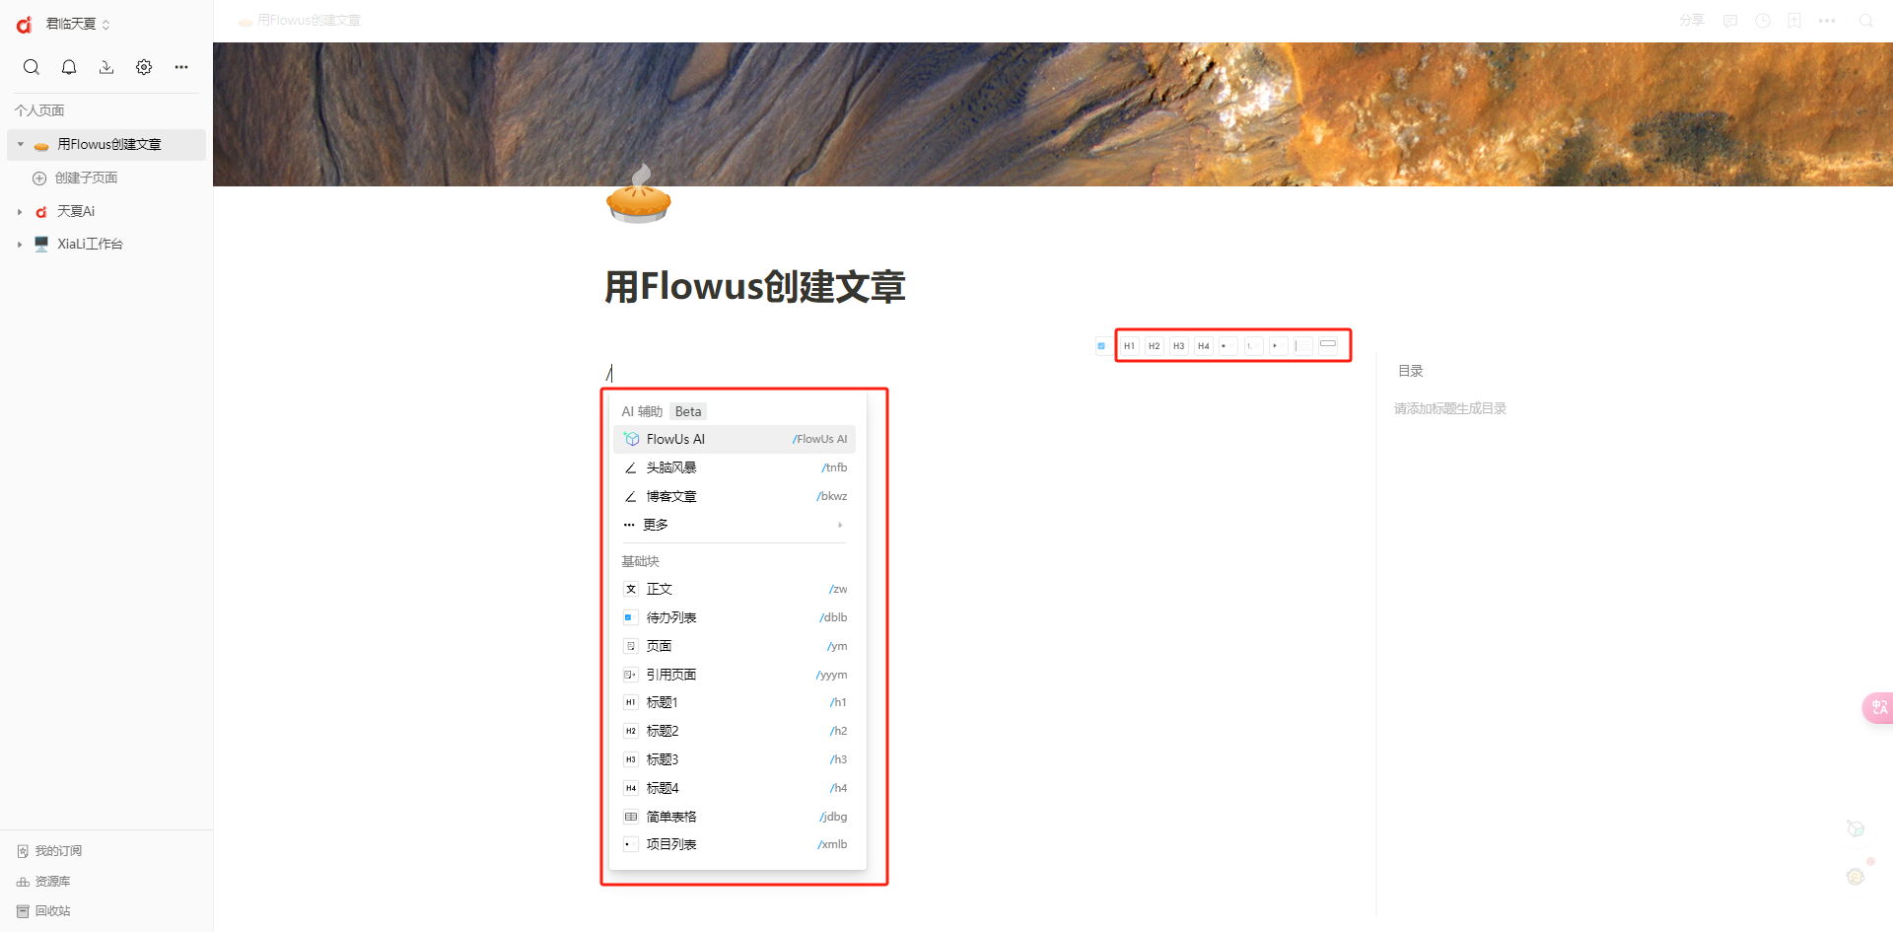Image resolution: width=1893 pixels, height=932 pixels.
Task: Open XiaLi工作台 page in sidebar
Action: pos(90,245)
